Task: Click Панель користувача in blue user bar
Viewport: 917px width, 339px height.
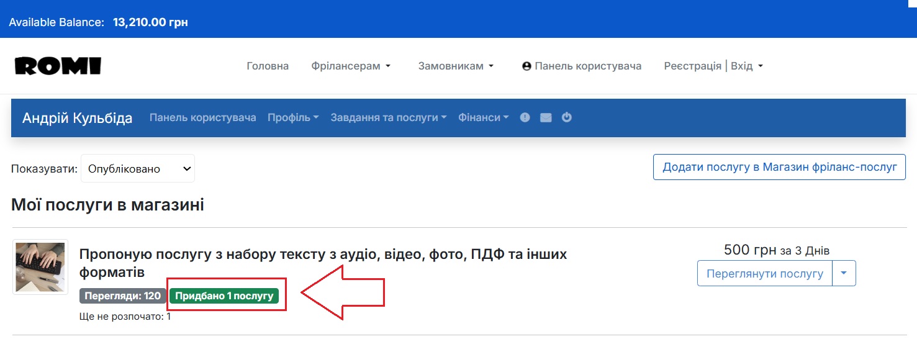Action: click(x=203, y=117)
